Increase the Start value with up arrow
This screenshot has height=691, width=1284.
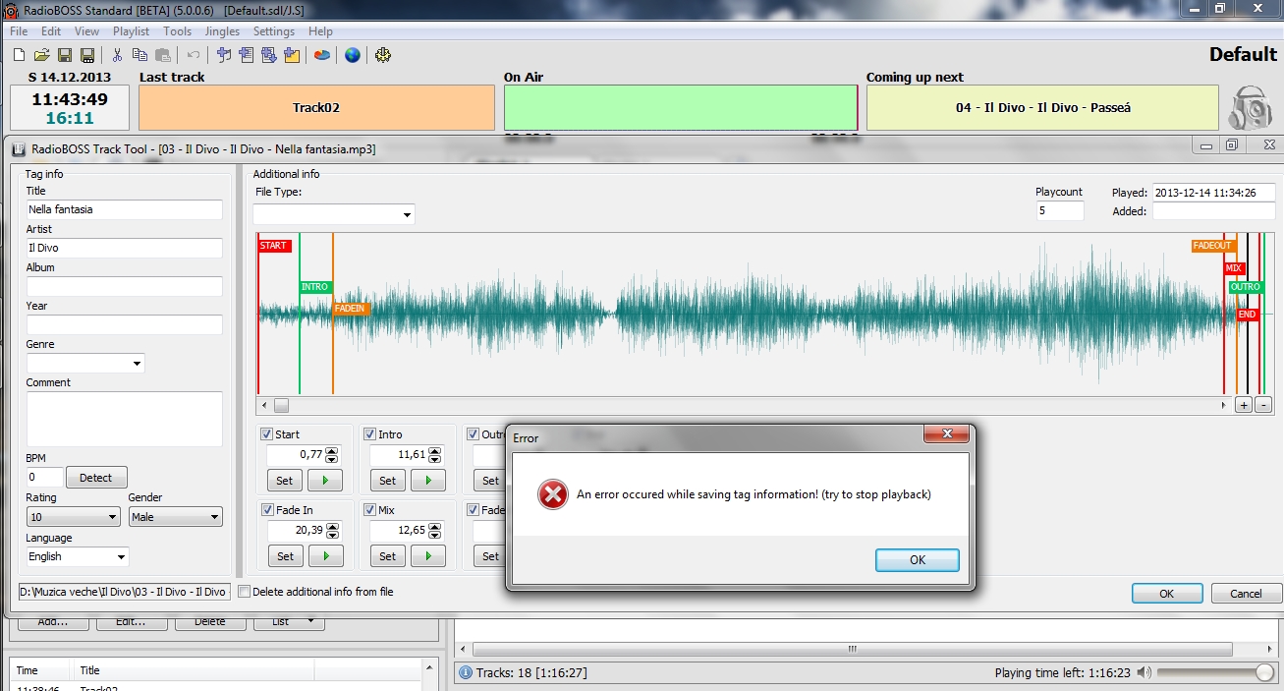[x=332, y=451]
